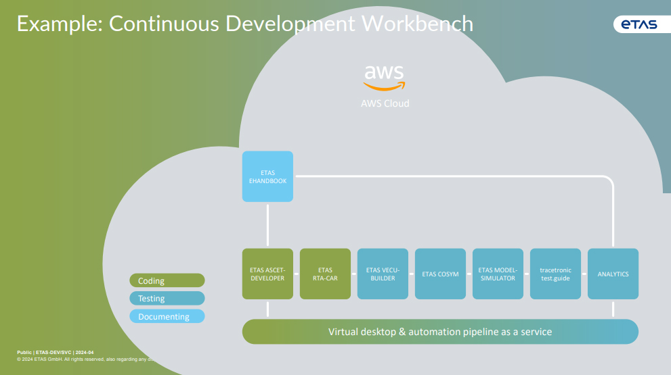Screen dimensions: 671x375
Task: Click the AWS Cloud label
Action: click(385, 103)
